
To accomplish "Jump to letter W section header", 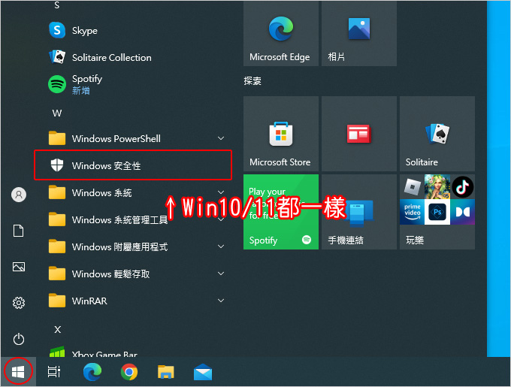I will point(56,113).
